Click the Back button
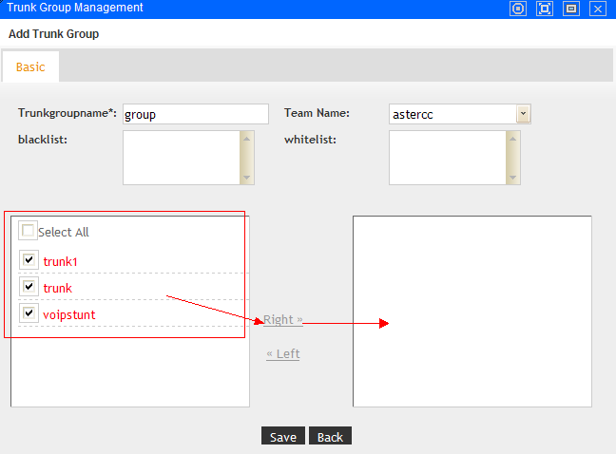The height and width of the screenshot is (454, 616). [330, 437]
